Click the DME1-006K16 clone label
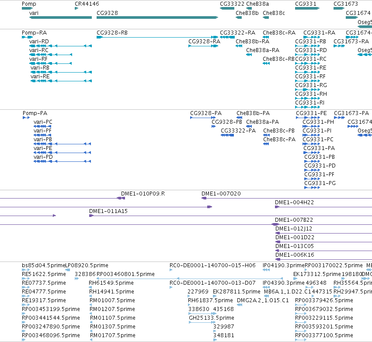 (295, 255)
